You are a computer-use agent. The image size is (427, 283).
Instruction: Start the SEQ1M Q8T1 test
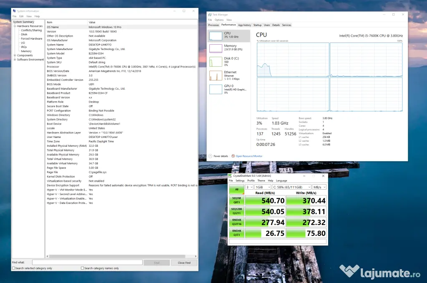236,200
